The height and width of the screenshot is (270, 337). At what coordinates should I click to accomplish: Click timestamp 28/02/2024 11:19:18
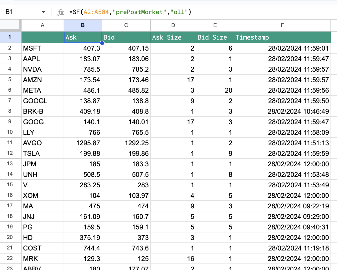[282, 248]
